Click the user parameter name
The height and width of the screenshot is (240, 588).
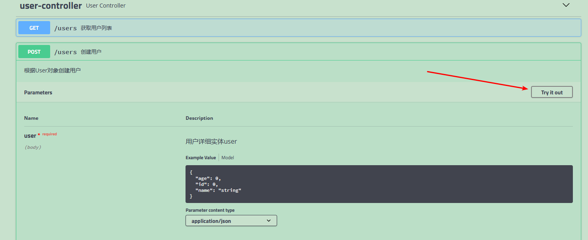pos(30,136)
